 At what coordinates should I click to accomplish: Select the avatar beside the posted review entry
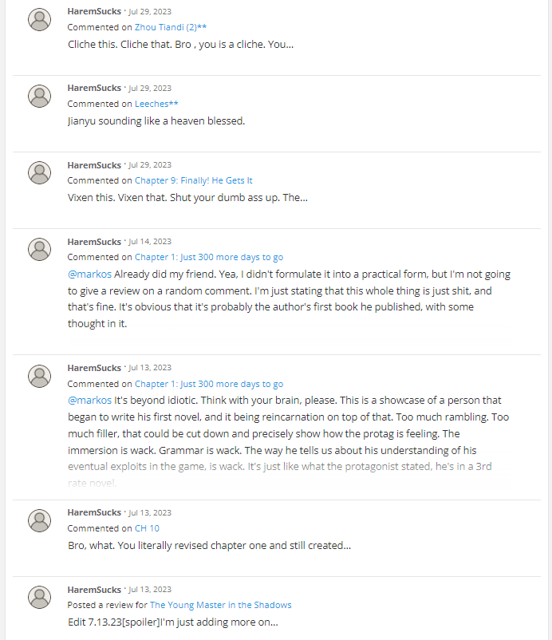point(40,597)
